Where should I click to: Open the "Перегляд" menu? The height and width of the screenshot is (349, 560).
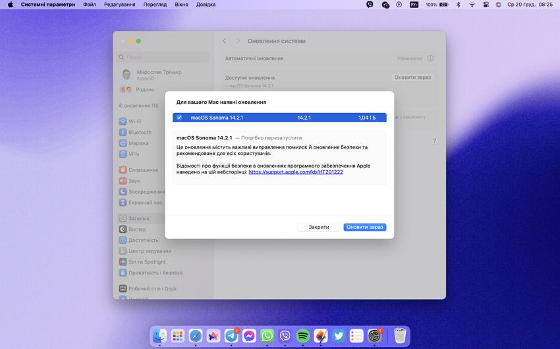pos(155,5)
